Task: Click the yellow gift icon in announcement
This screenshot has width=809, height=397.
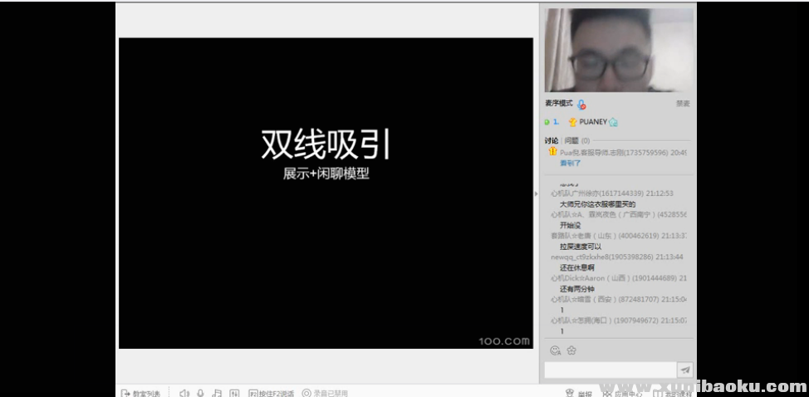Action: pyautogui.click(x=552, y=152)
